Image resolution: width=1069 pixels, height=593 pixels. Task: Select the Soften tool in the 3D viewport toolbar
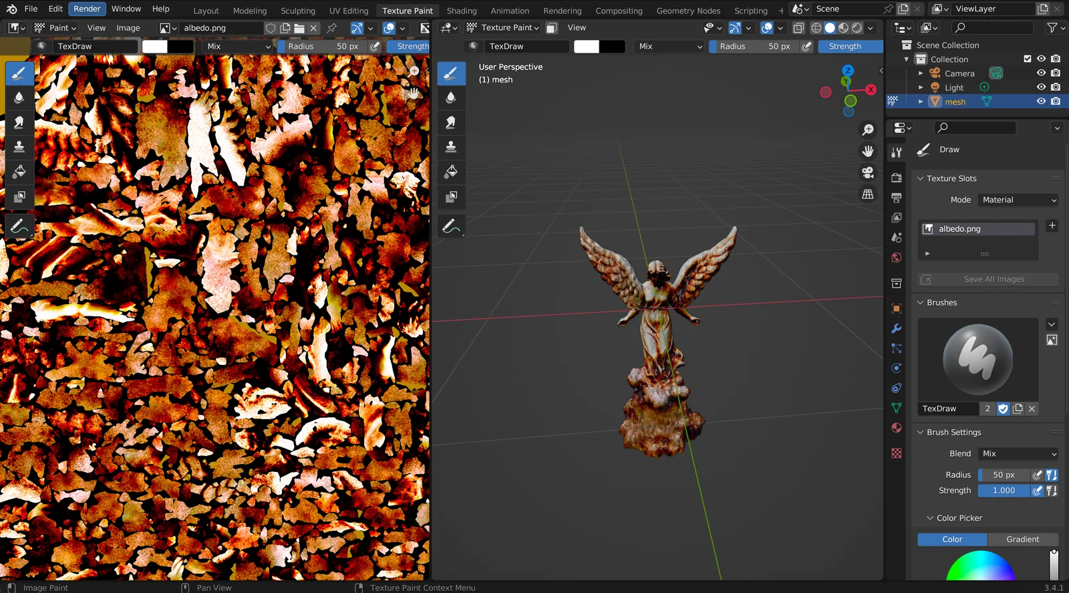[x=451, y=98]
